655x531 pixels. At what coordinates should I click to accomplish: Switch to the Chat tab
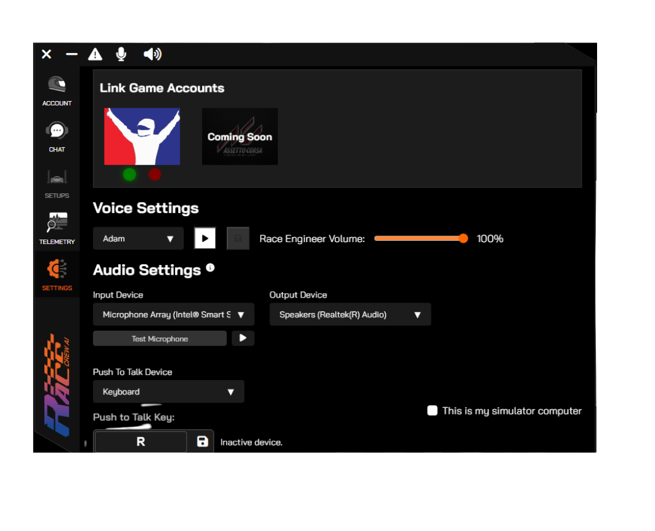57,137
